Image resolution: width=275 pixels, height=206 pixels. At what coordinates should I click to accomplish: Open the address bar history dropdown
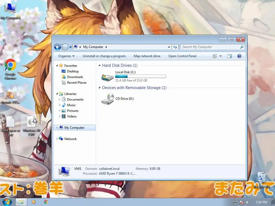(169, 47)
